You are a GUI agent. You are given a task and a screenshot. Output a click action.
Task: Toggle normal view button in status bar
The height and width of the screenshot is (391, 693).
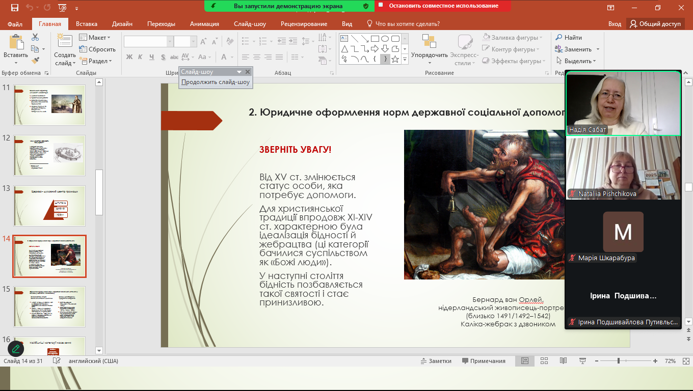point(525,361)
